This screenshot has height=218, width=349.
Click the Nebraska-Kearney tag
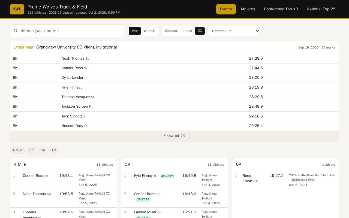click(303, 180)
